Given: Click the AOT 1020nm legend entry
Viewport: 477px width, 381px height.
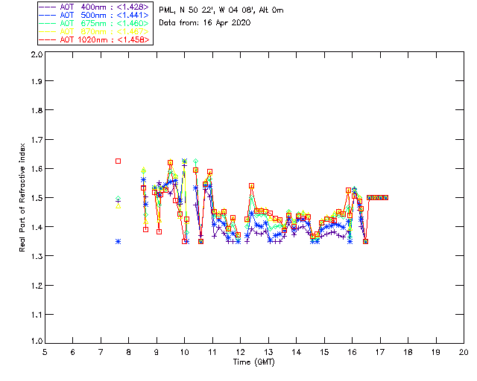Looking at the screenshot, I should (95, 39).
